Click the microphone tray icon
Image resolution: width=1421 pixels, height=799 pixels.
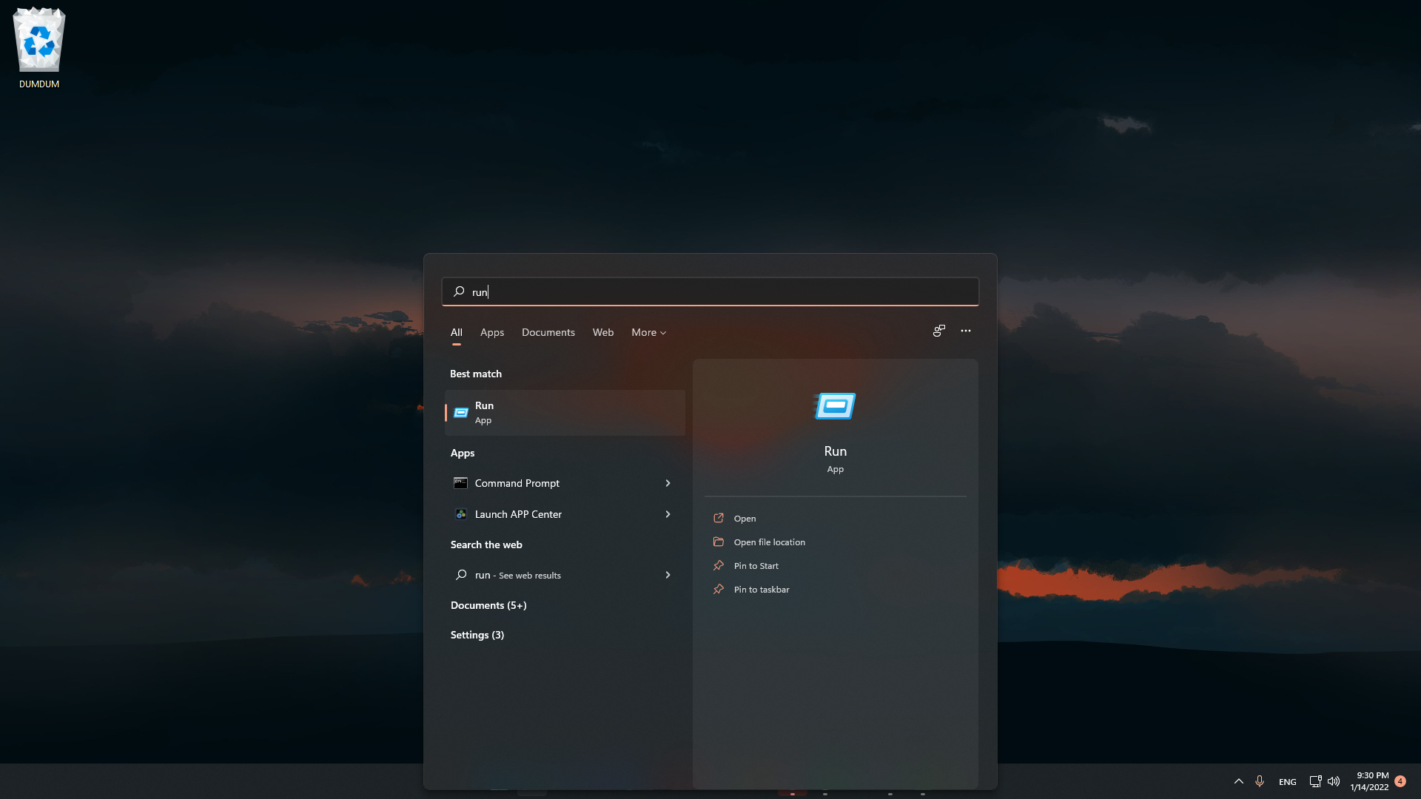1260,781
